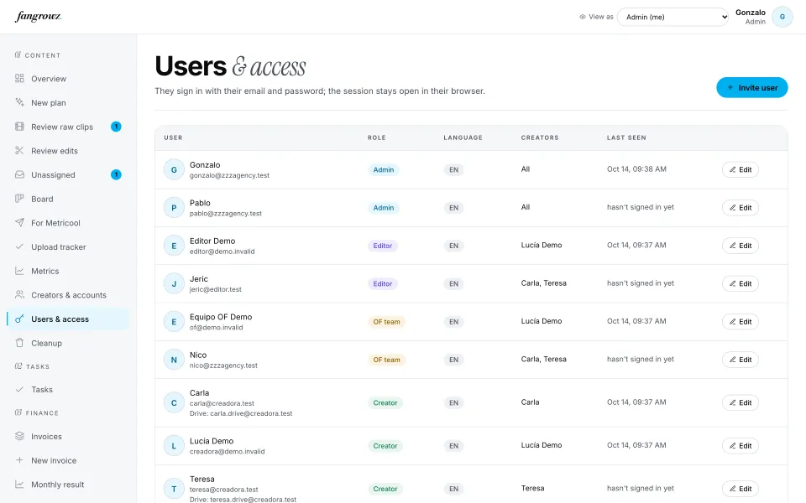The height and width of the screenshot is (503, 806).
Task: Edit the Nico user row
Action: (x=741, y=360)
